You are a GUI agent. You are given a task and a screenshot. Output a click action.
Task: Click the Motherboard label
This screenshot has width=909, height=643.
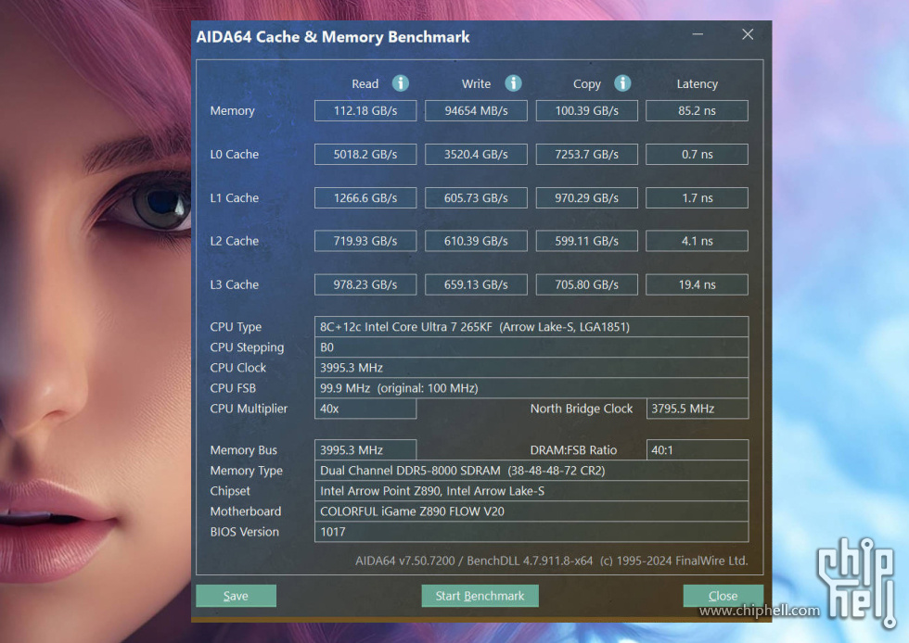(245, 511)
